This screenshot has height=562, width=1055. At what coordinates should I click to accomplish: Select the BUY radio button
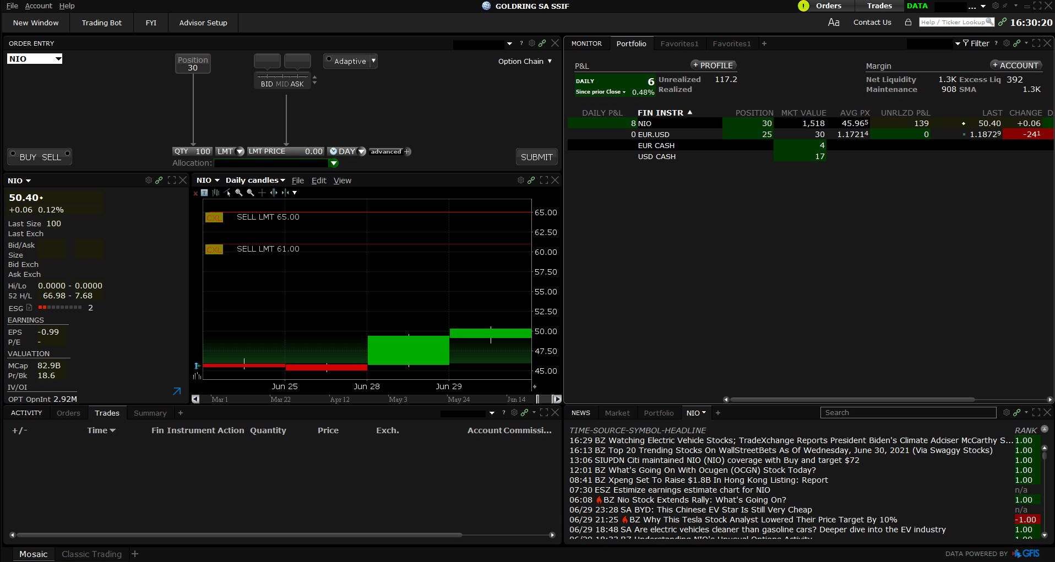coord(13,154)
